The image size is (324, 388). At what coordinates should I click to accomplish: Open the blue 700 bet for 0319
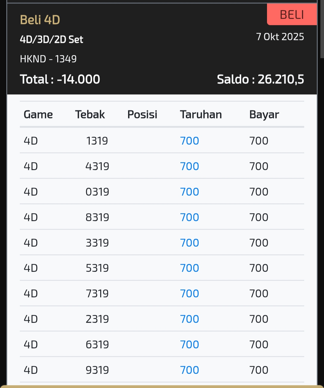click(189, 192)
